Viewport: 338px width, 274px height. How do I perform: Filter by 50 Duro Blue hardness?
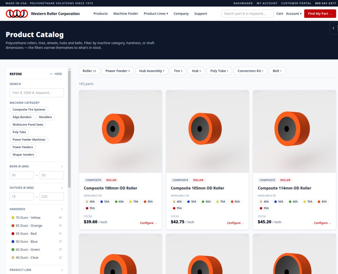coord(37,242)
